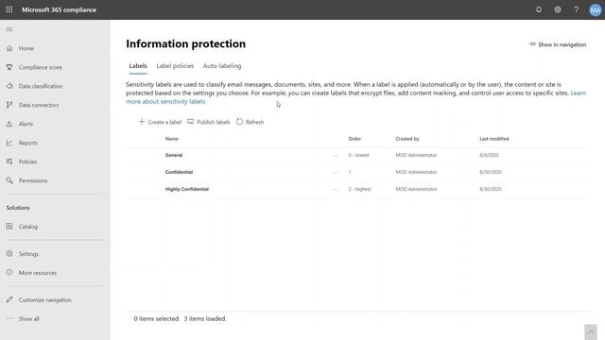The image size is (605, 340).
Task: Click Customize navigation in sidebar
Action: (x=44, y=300)
